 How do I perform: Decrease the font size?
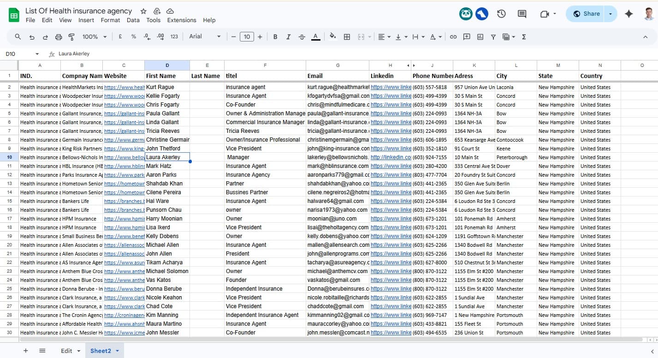234,37
